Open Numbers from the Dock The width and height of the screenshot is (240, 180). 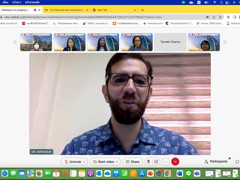tap(124, 174)
